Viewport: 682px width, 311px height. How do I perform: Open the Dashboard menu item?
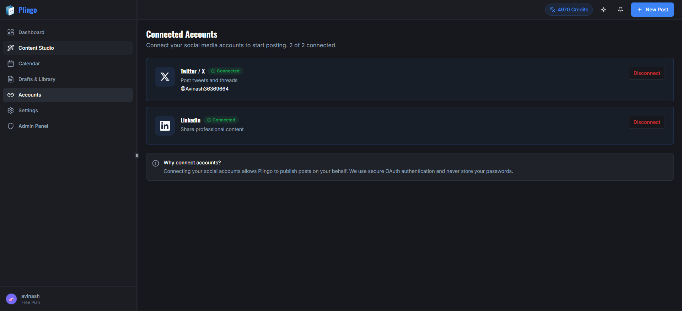click(68, 32)
